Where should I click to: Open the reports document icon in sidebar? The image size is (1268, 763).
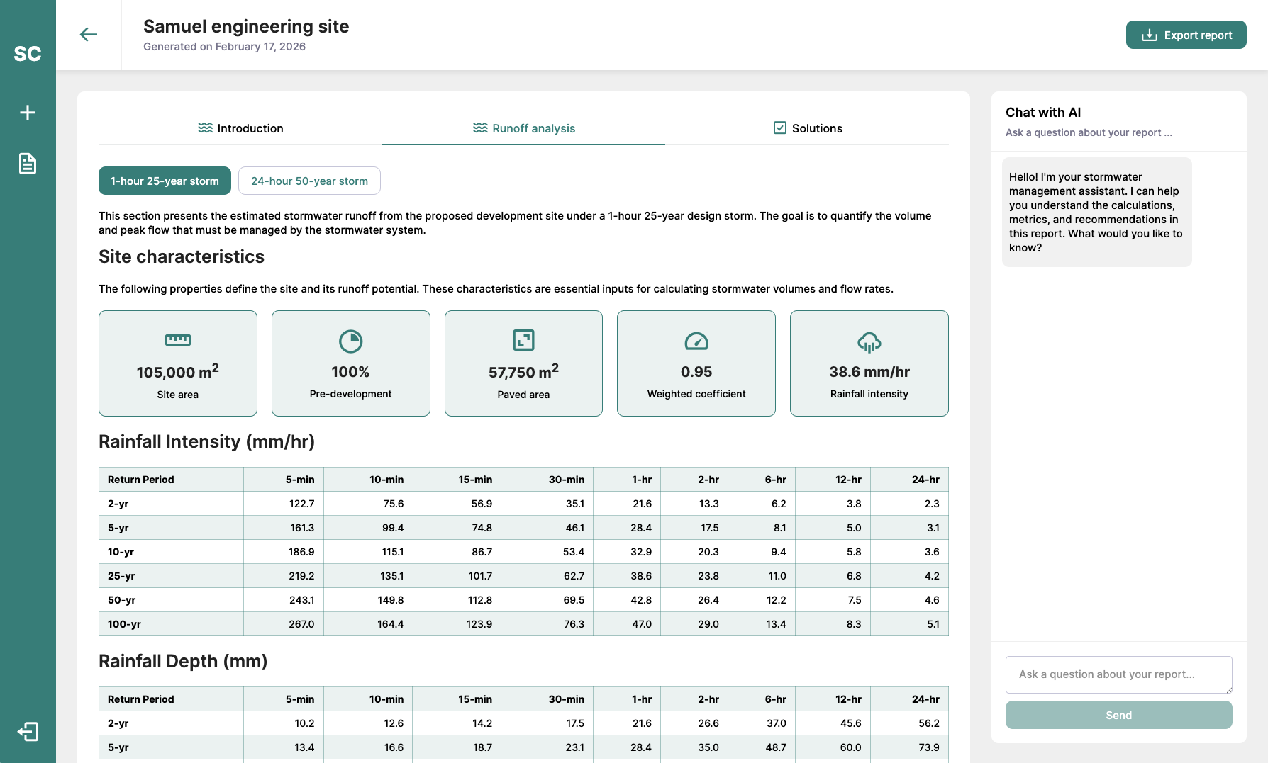pyautogui.click(x=28, y=163)
